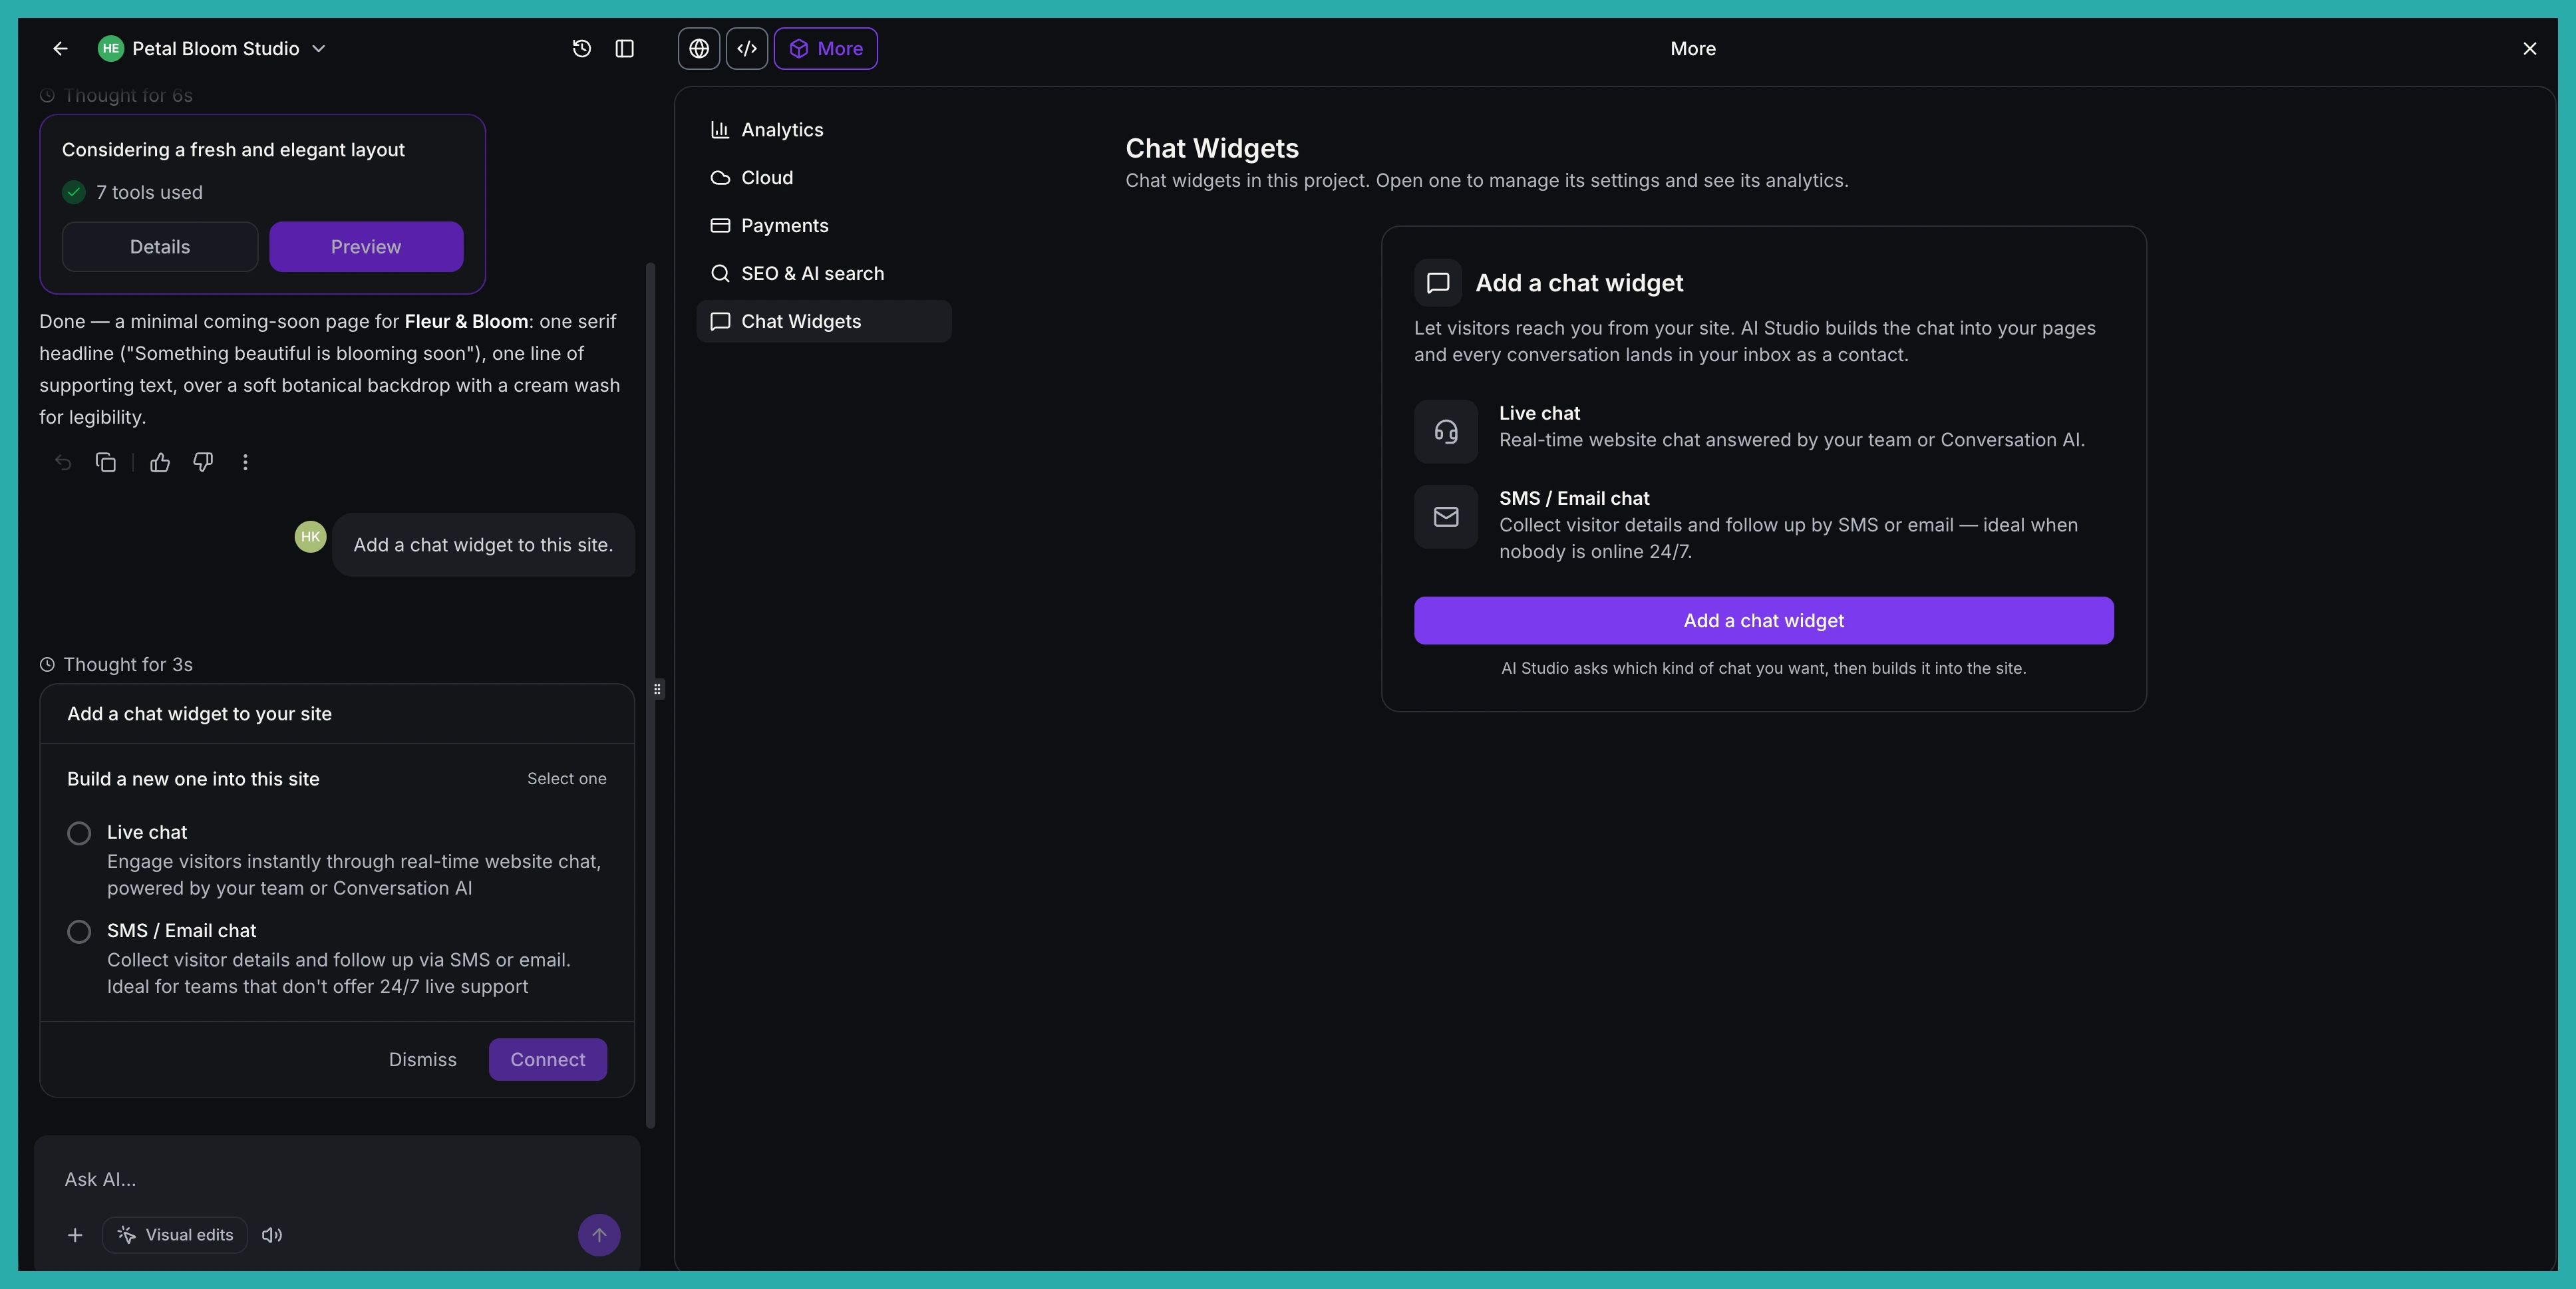The height and width of the screenshot is (1289, 2576).
Task: Select Chat Widgets in the side menu
Action: point(824,321)
